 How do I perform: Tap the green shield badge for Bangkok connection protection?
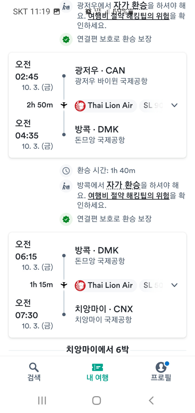tap(66, 219)
